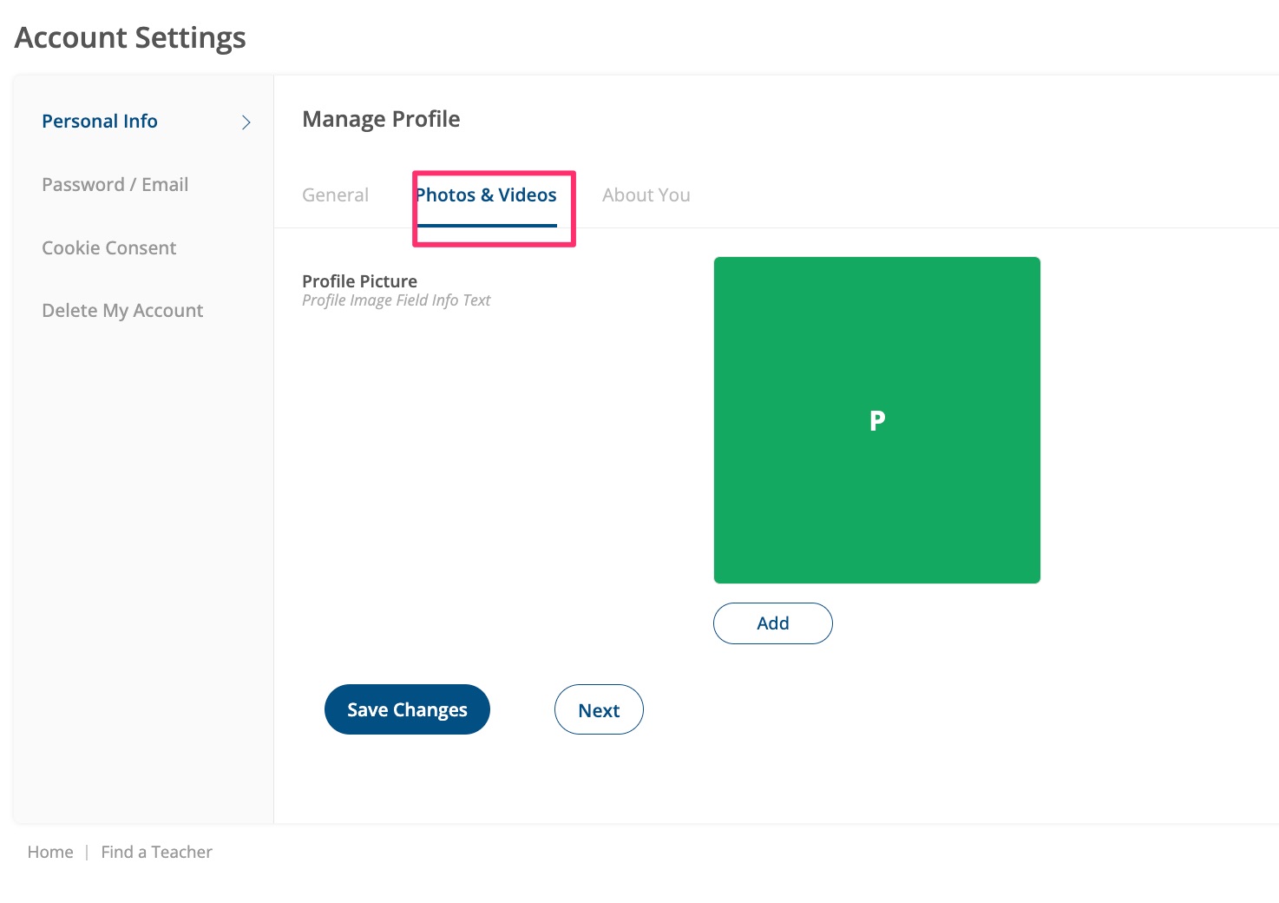Click the Profile Image Field Info Text

pos(396,300)
